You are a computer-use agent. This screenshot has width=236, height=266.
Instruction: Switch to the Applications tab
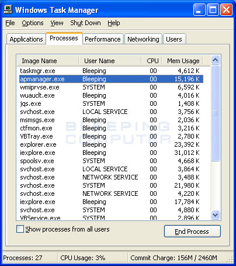26,39
